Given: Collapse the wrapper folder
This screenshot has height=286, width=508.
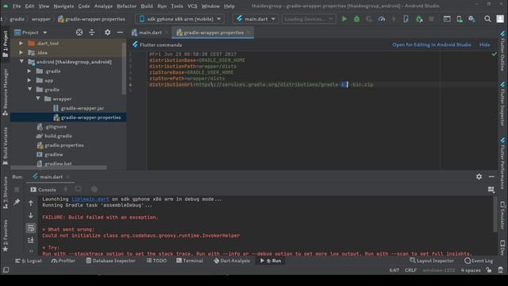Looking at the screenshot, I should point(38,99).
